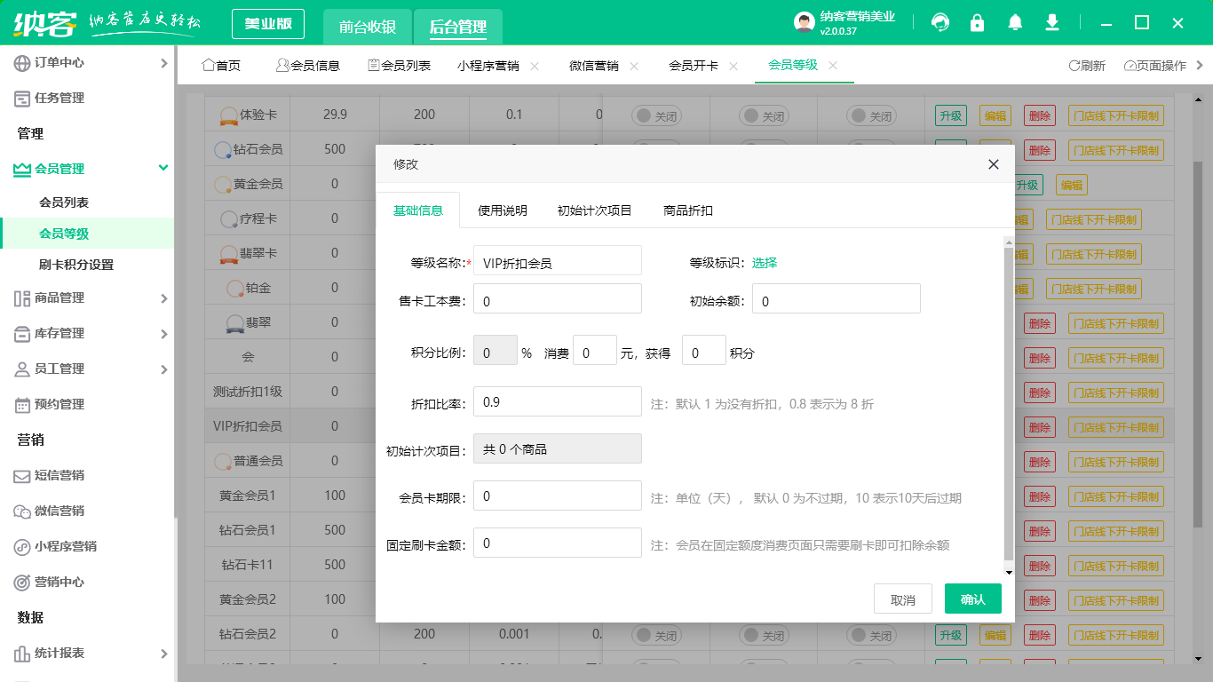Open 微信营销 via its chat icon
Image resolution: width=1213 pixels, height=682 pixels.
coord(22,511)
